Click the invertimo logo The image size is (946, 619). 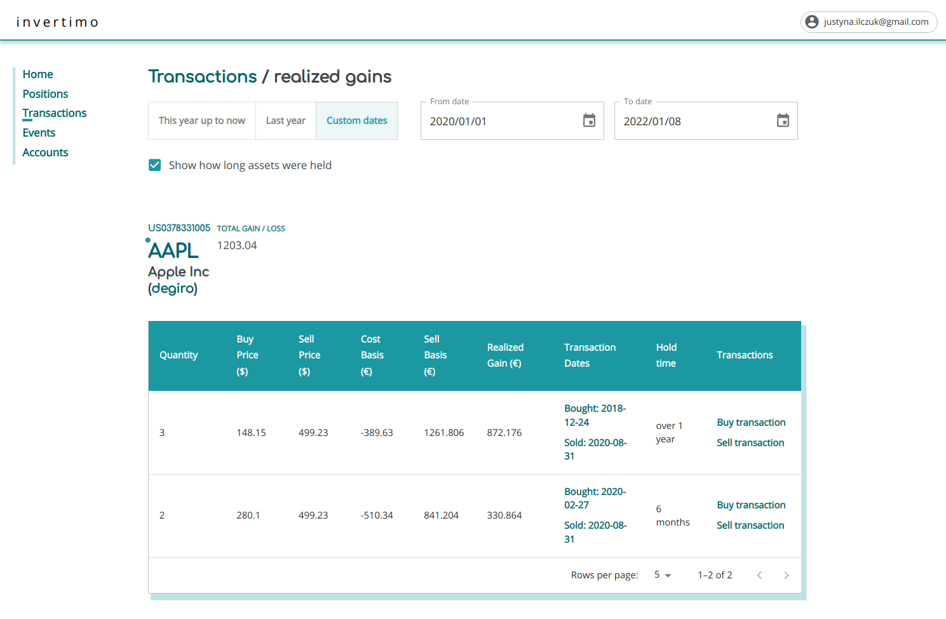point(57,22)
